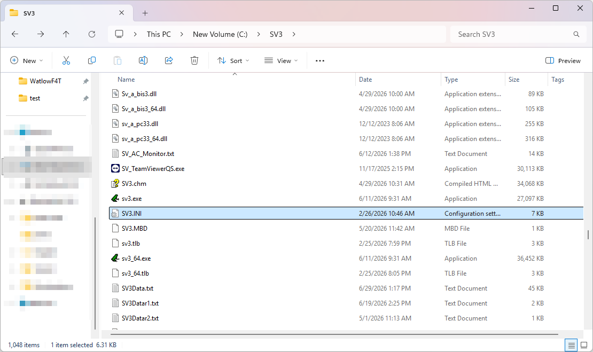Click New Volume (C:) breadcrumb
593x352 pixels.
coord(220,34)
